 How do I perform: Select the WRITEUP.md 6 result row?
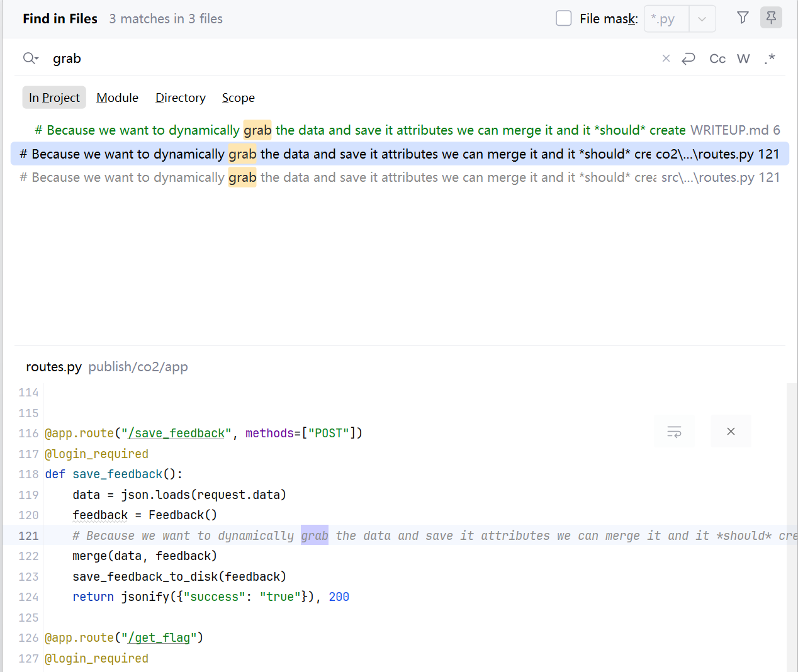400,130
